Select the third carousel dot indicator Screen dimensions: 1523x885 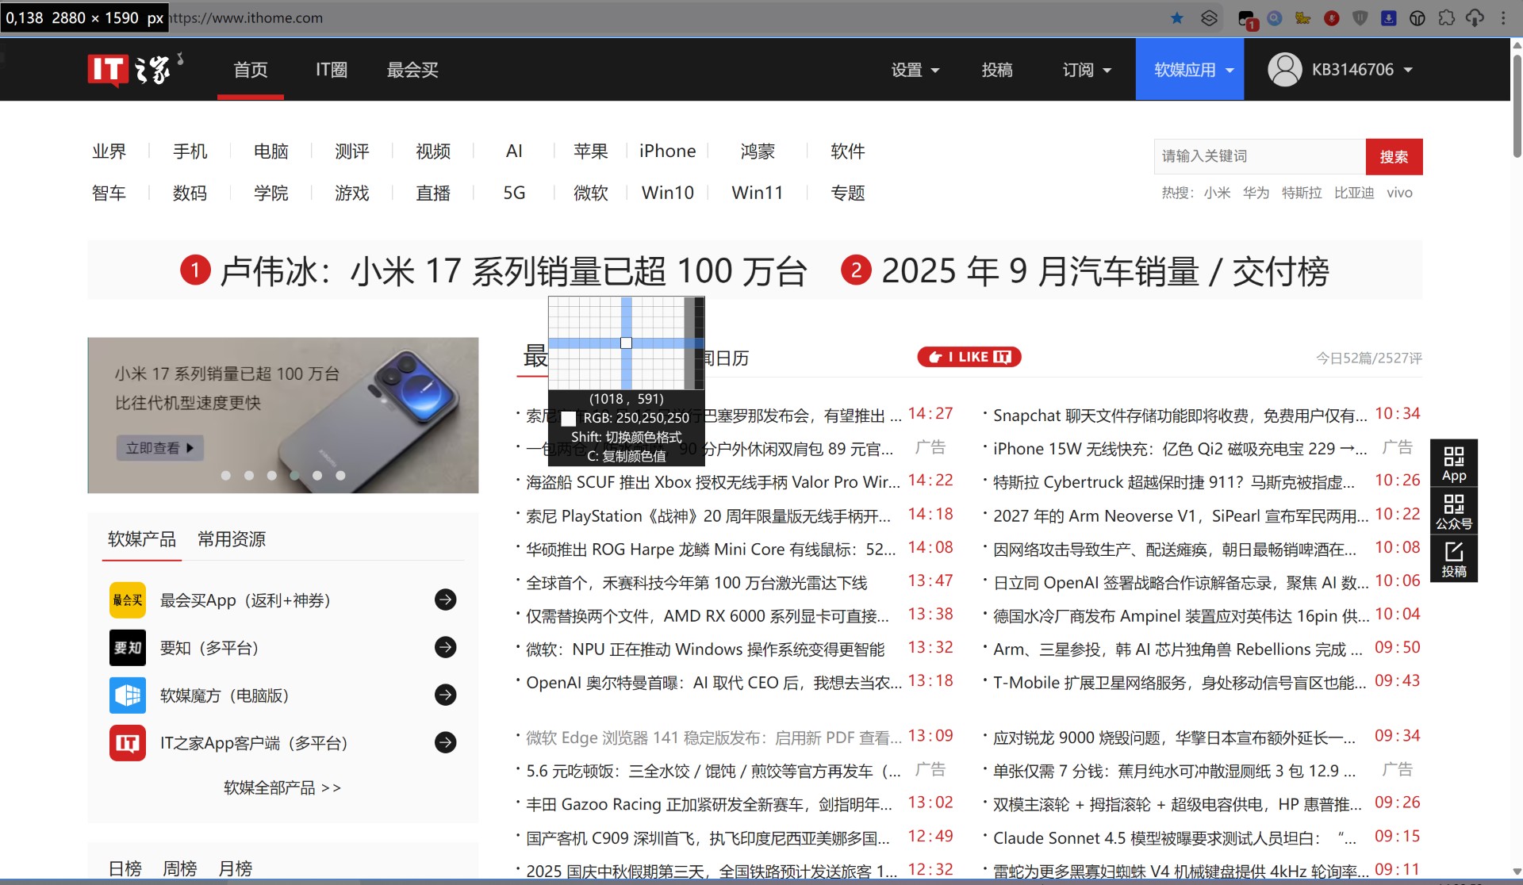click(x=272, y=476)
